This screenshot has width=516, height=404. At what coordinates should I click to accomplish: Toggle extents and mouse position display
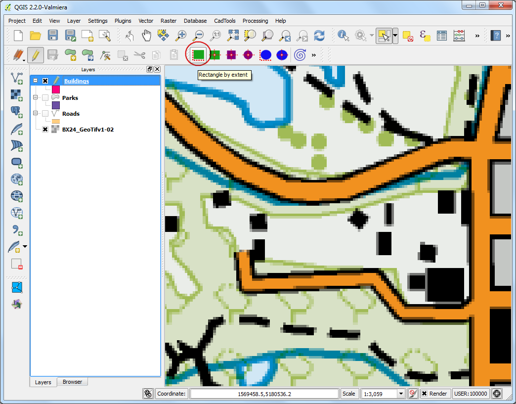pyautogui.click(x=148, y=394)
